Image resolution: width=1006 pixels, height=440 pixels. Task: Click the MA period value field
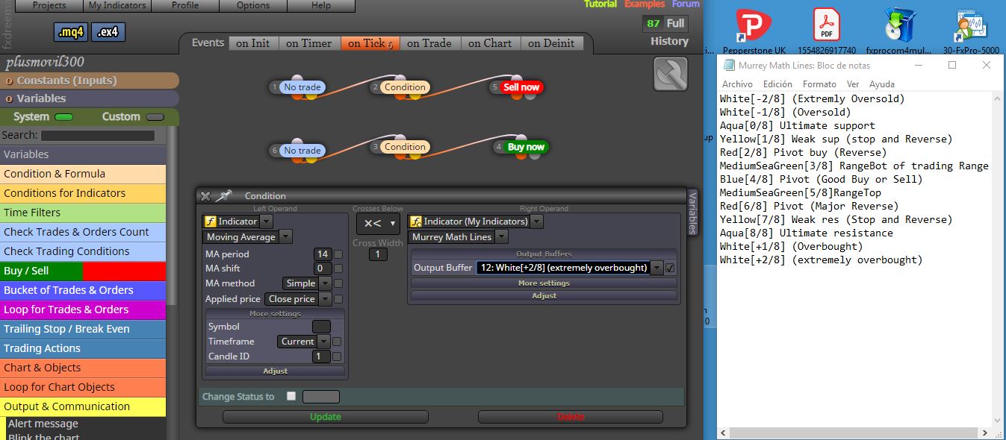pos(323,254)
